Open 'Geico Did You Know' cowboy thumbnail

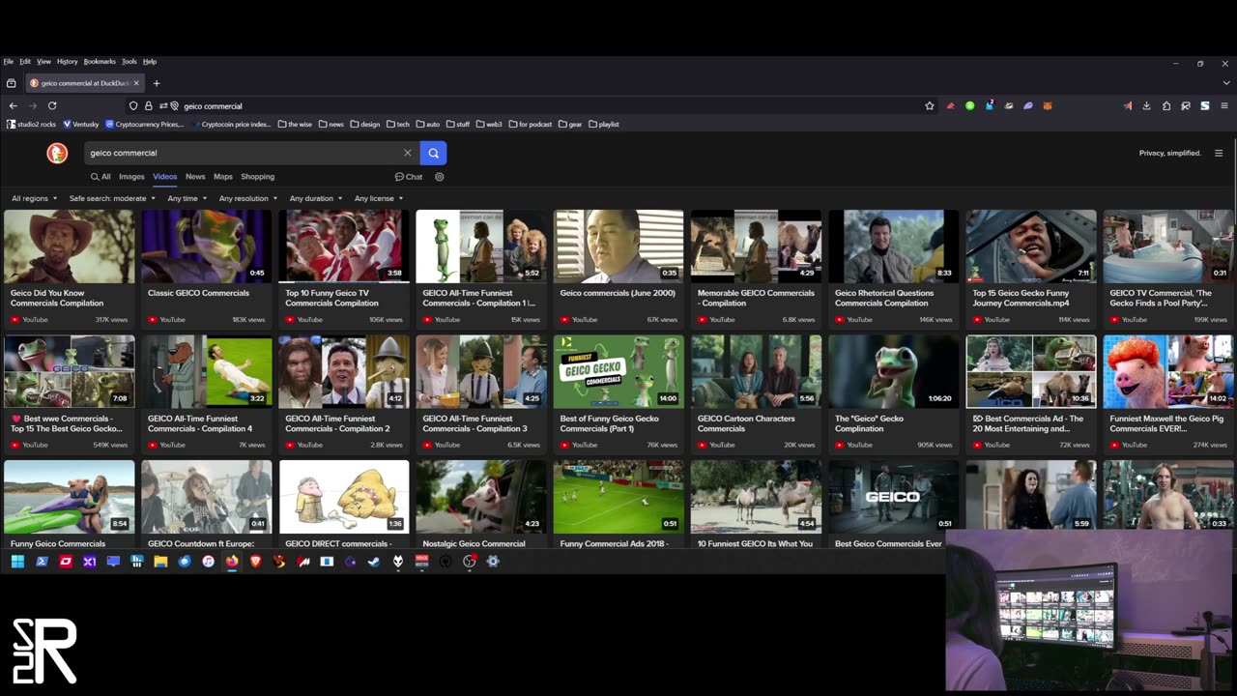tap(70, 246)
